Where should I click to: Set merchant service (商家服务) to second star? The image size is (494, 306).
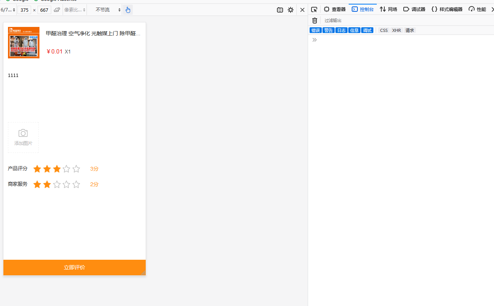tap(47, 184)
